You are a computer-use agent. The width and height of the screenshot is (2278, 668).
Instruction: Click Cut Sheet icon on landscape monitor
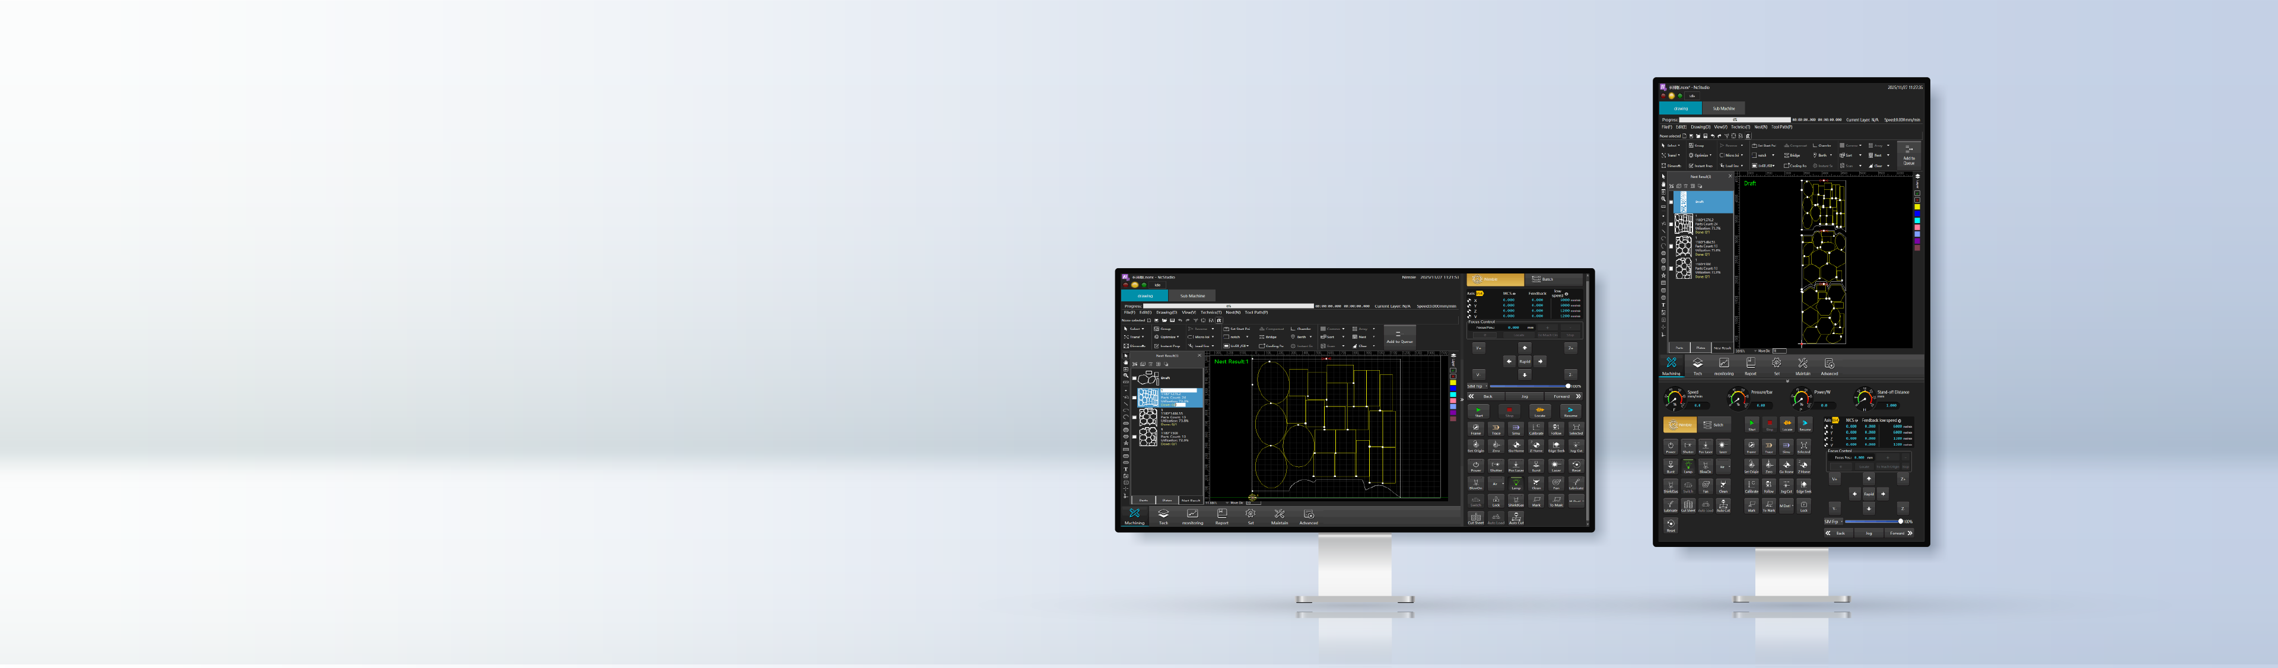(1476, 519)
